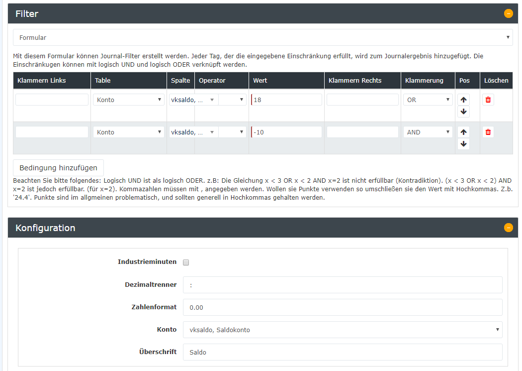This screenshot has height=371, width=522.
Task: Enable the Industrieminuten checkbox
Action: (186, 262)
